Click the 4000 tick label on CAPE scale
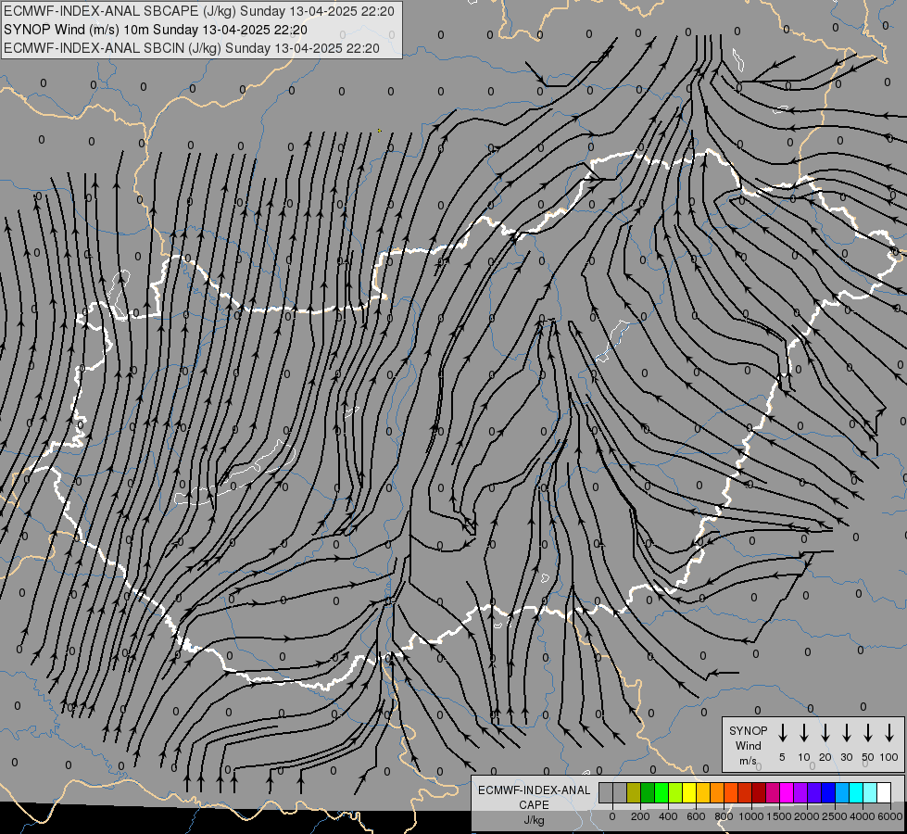This screenshot has width=907, height=834. 863,816
